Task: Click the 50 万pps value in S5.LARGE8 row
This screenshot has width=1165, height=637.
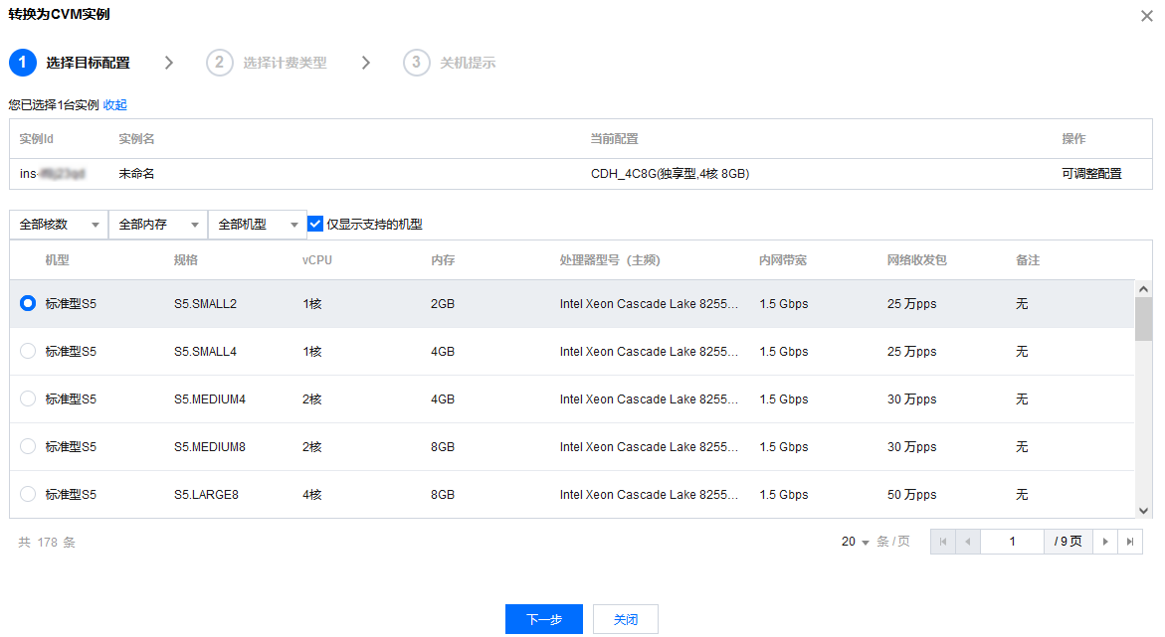Action: pyautogui.click(x=911, y=495)
